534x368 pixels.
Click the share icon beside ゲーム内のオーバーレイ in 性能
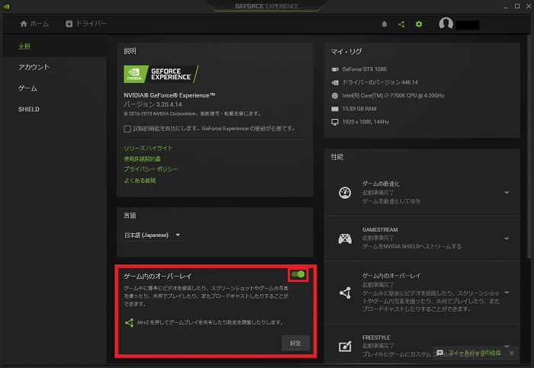click(345, 293)
